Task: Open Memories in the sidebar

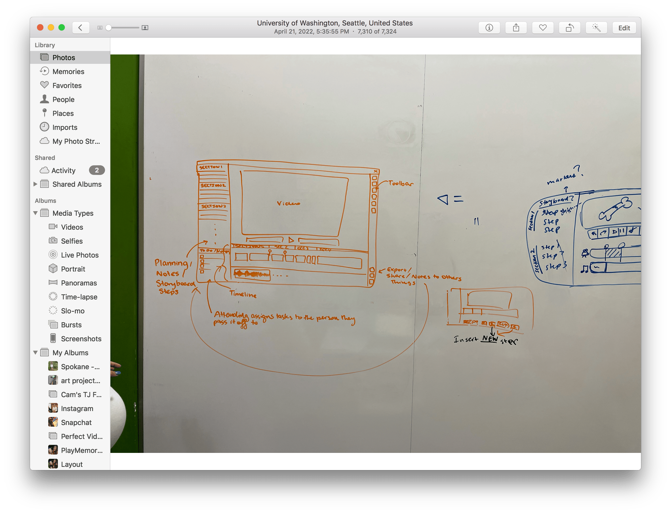Action: (68, 71)
